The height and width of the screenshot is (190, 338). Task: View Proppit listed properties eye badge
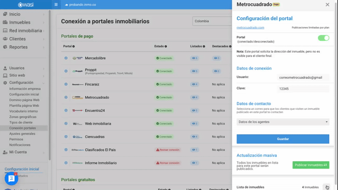pyautogui.click(x=194, y=71)
